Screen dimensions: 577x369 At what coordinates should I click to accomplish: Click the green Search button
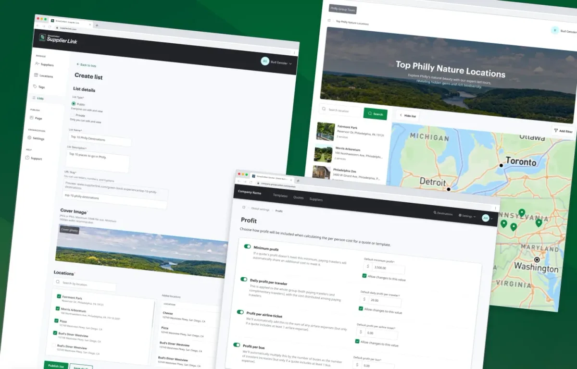click(x=375, y=114)
